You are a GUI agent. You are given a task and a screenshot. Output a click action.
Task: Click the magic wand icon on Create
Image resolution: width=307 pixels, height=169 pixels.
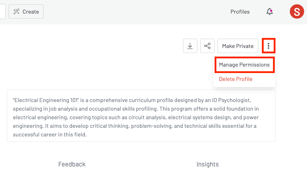[x=16, y=12]
